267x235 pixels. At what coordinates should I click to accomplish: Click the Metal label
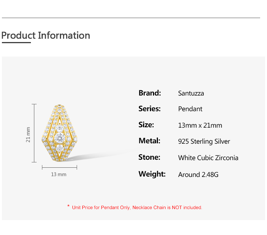coord(150,141)
